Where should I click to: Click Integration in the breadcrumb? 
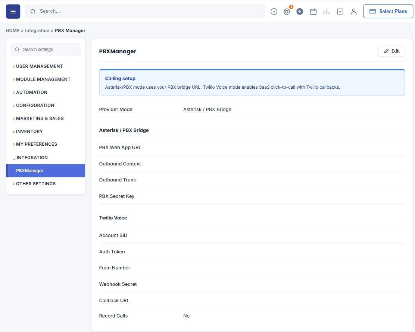pos(37,31)
